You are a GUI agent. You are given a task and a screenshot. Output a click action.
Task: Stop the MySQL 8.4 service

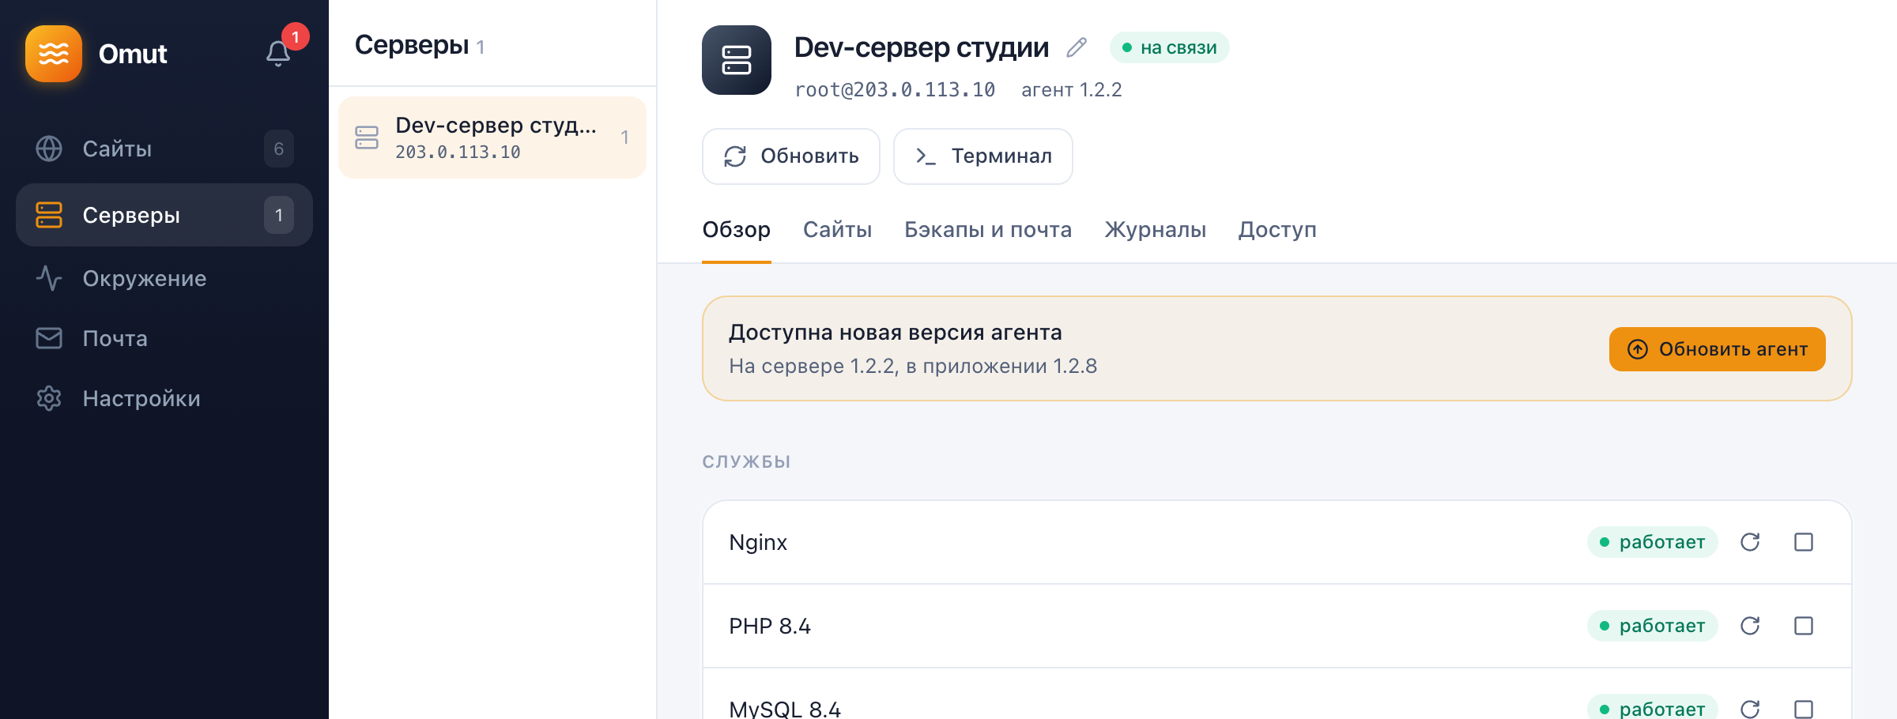1804,709
